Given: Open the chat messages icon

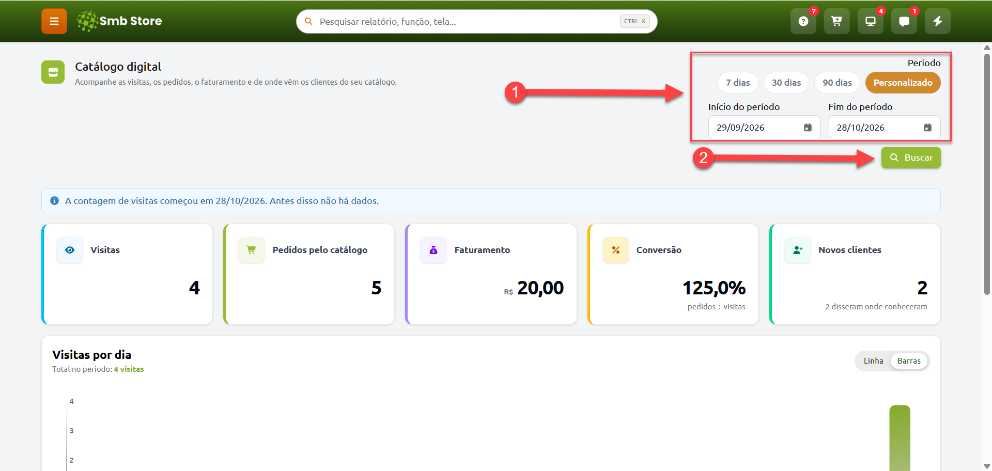Looking at the screenshot, I should pyautogui.click(x=904, y=21).
